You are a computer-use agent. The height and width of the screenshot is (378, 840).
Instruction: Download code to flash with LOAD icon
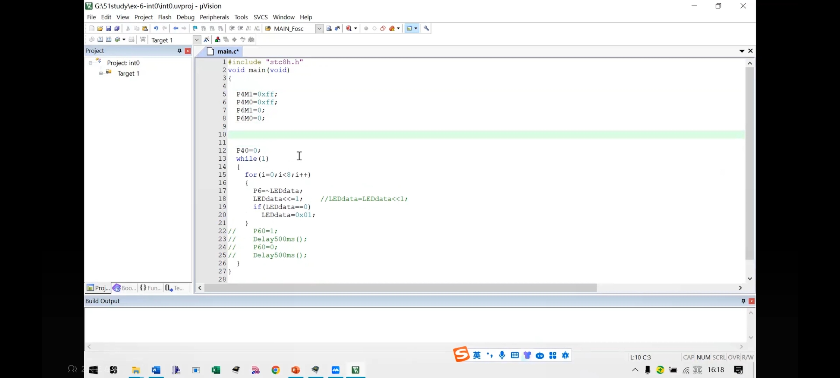tap(143, 40)
